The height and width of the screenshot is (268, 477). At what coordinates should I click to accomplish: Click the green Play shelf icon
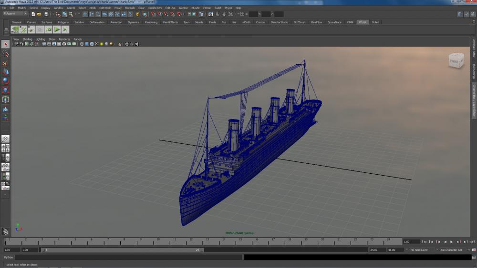coord(57,30)
